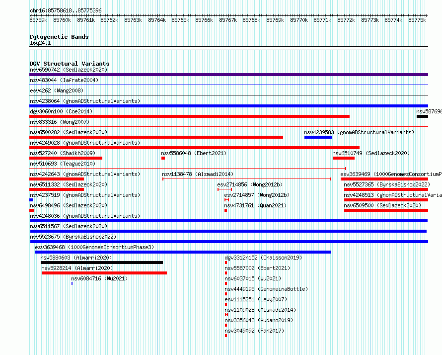This screenshot has height=355, width=442.
Task: Click nsv4239583 gnomAD variant label
Action: pyautogui.click(x=359, y=132)
